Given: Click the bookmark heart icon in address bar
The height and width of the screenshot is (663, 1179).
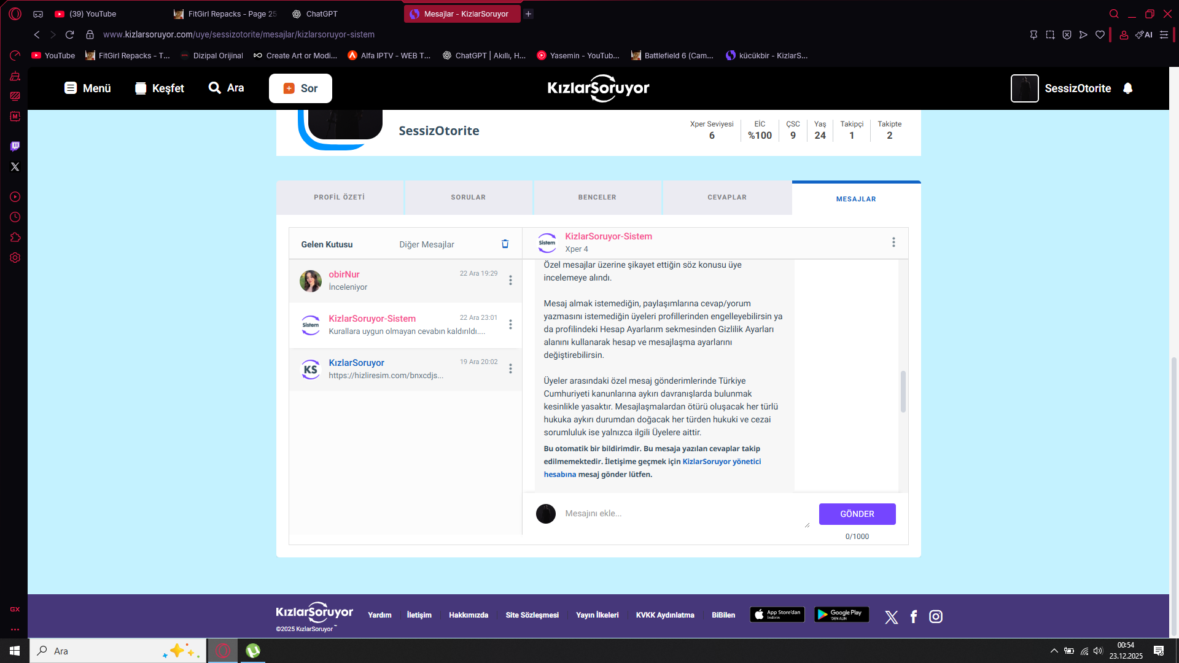Looking at the screenshot, I should coord(1100,35).
